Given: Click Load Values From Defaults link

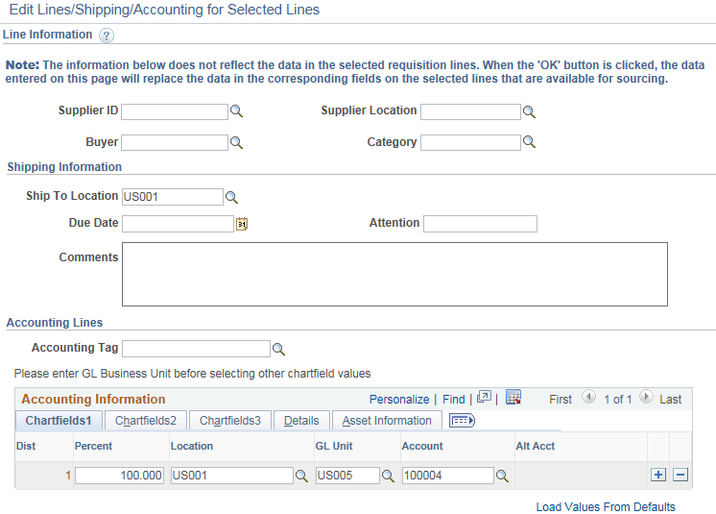Looking at the screenshot, I should tap(606, 507).
